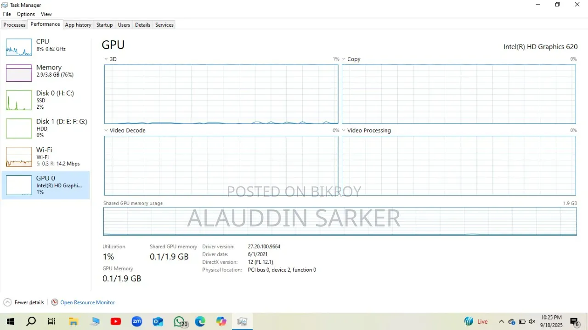Click the GPU Memory 0.1/1.9 GB value

122,279
